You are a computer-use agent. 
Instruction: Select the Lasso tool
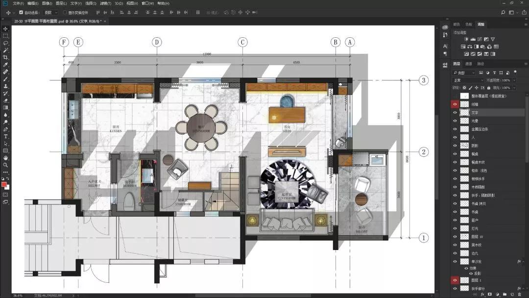[x=5, y=43]
